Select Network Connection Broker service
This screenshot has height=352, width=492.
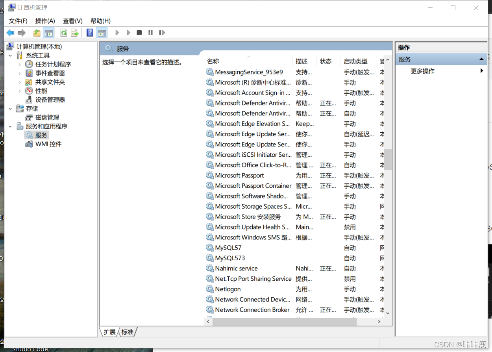coord(294,310)
